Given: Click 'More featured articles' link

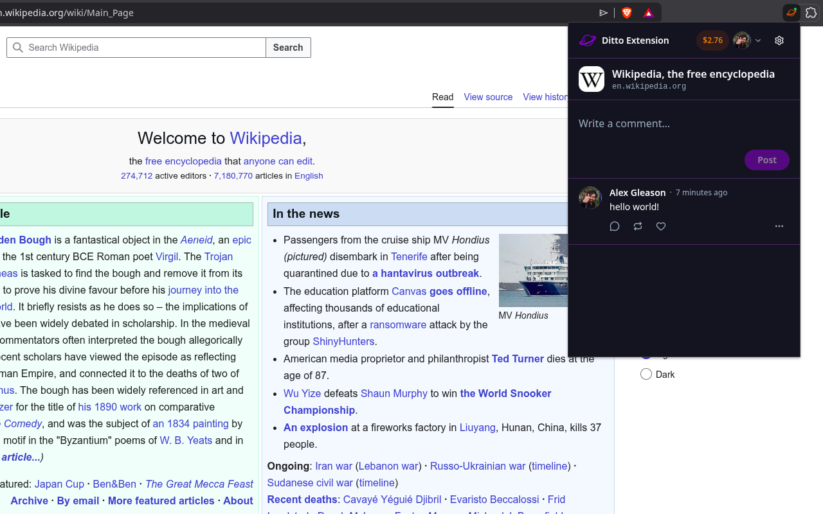Looking at the screenshot, I should 161,501.
